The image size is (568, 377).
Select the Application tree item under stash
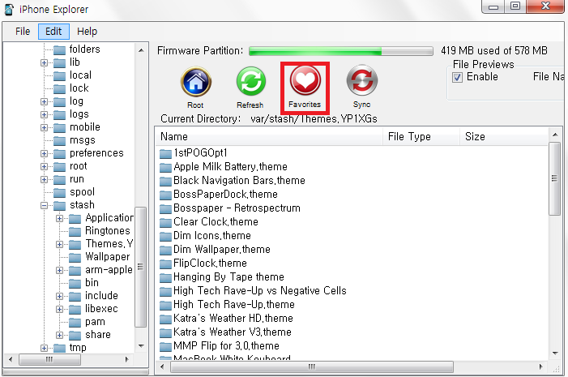[x=109, y=218]
